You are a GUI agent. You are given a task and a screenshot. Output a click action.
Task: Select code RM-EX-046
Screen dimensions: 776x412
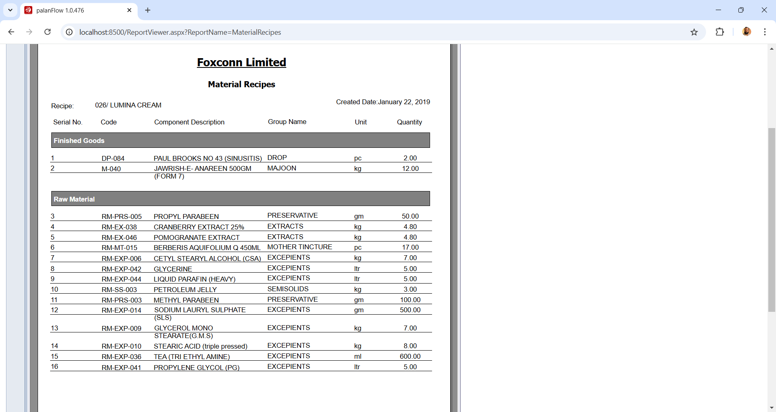119,238
